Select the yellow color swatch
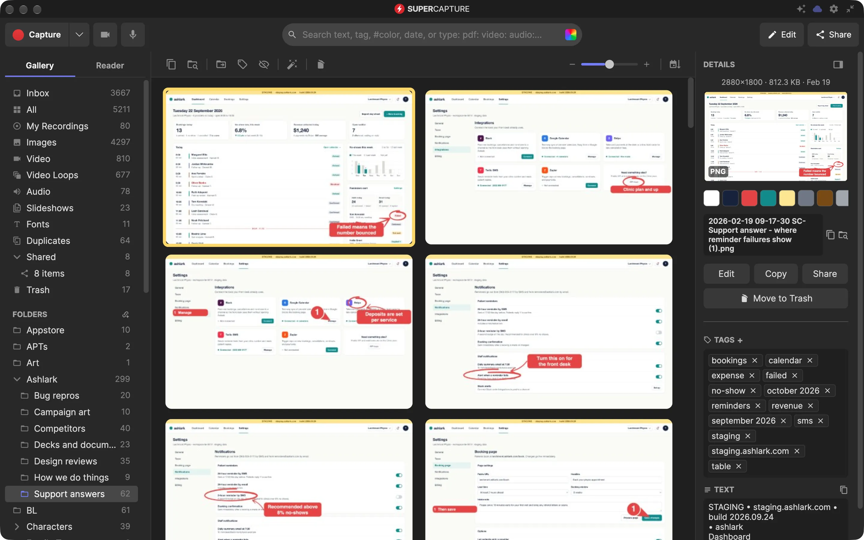The image size is (864, 540). (x=787, y=198)
